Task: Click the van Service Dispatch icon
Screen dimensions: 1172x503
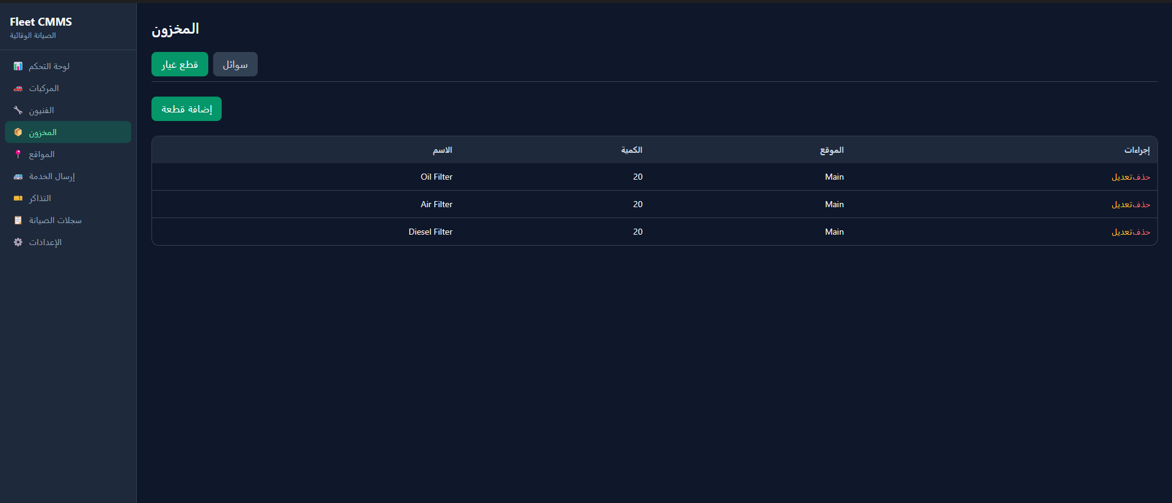Action: click(18, 177)
